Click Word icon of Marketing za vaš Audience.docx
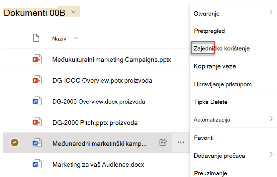277x177 pixels. pos(37,164)
